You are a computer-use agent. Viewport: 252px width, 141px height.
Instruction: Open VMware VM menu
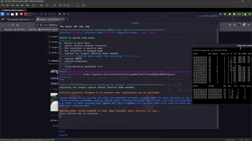(17, 5)
